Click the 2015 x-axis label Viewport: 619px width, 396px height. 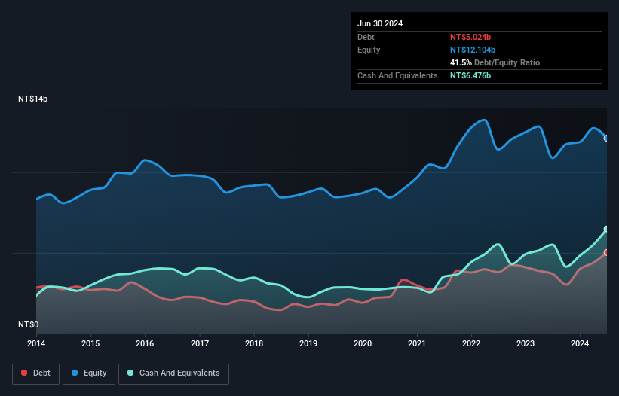click(x=90, y=343)
